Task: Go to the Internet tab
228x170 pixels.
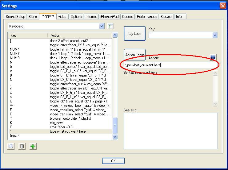Action: [x=91, y=17]
